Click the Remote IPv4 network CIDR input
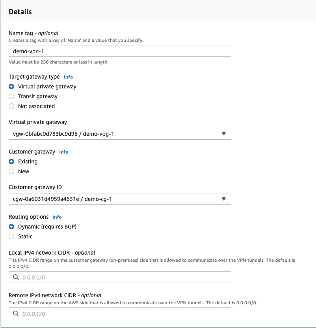The width and height of the screenshot is (316, 328). 118,313
